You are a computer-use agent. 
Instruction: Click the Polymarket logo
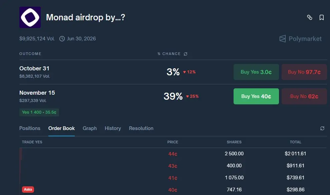(300, 39)
